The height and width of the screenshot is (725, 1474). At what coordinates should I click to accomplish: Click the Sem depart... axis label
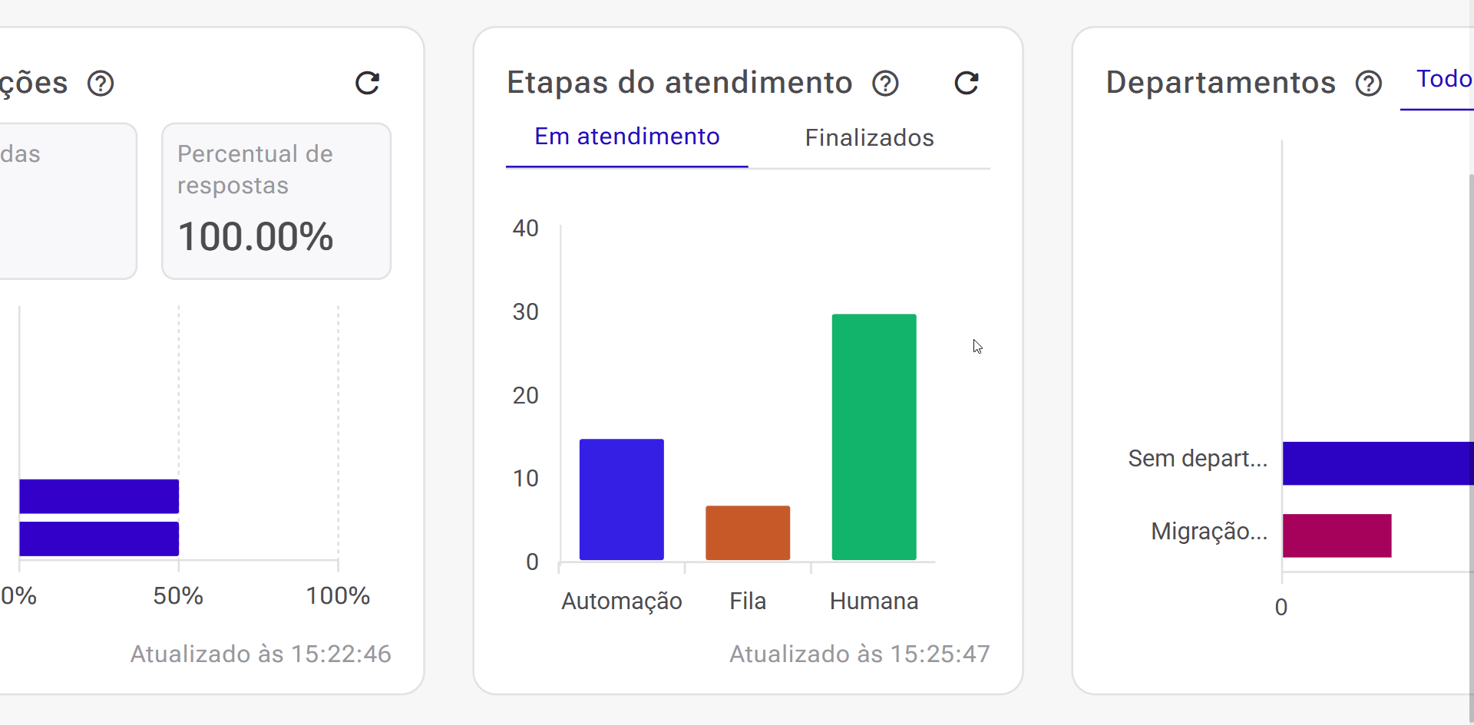[x=1197, y=459]
